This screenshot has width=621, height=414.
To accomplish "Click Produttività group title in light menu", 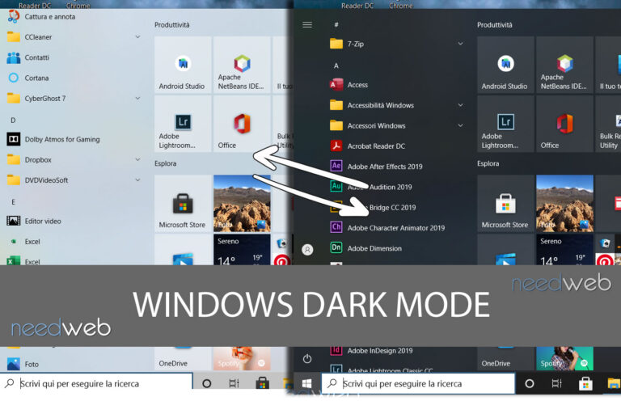I will point(172,25).
